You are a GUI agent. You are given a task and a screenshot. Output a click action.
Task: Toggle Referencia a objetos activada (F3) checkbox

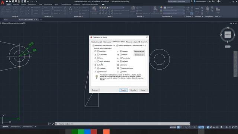click(x=93, y=45)
